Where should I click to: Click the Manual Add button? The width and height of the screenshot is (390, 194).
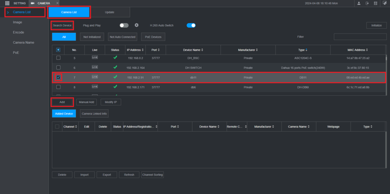pyautogui.click(x=87, y=102)
